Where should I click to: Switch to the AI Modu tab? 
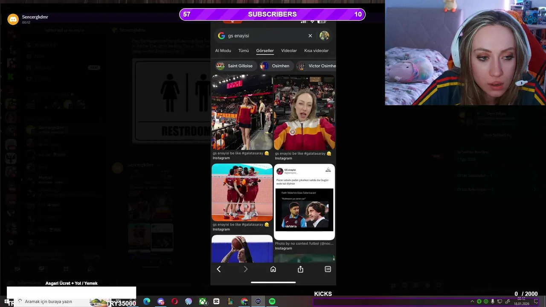(x=223, y=51)
